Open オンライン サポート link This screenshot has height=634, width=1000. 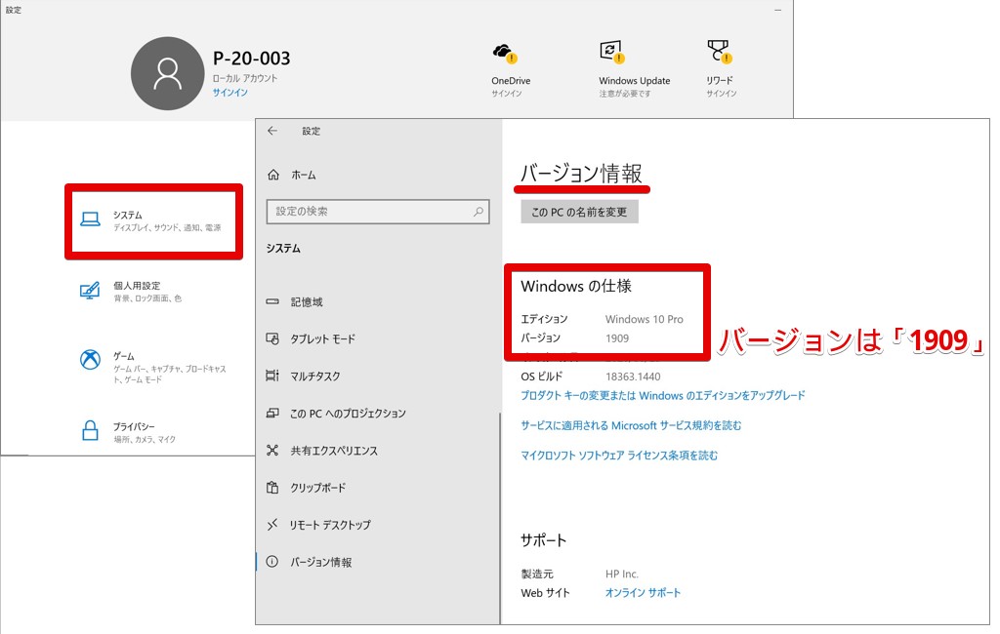(643, 593)
